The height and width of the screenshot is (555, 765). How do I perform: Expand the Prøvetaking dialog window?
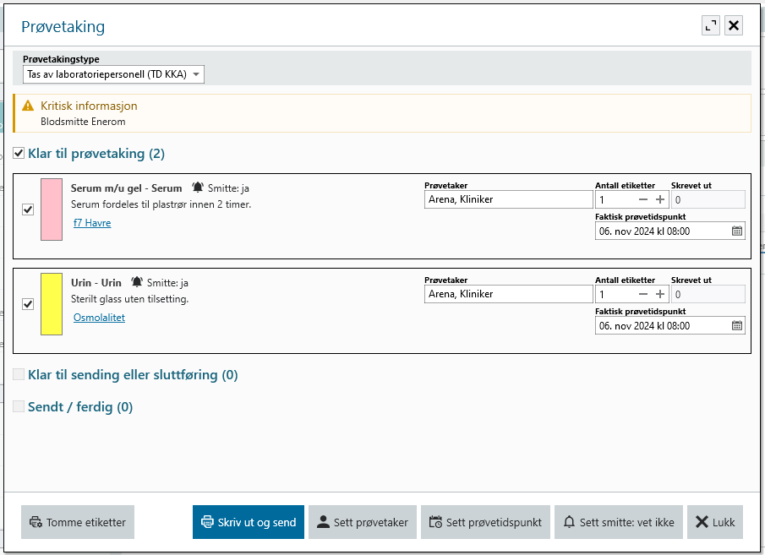click(x=711, y=26)
